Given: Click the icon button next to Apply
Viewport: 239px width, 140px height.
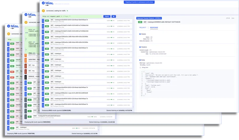Looking at the screenshot, I should (114, 16).
